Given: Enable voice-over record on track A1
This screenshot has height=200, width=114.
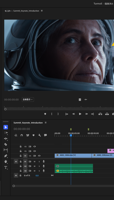Looking at the screenshot, I should (44, 162).
